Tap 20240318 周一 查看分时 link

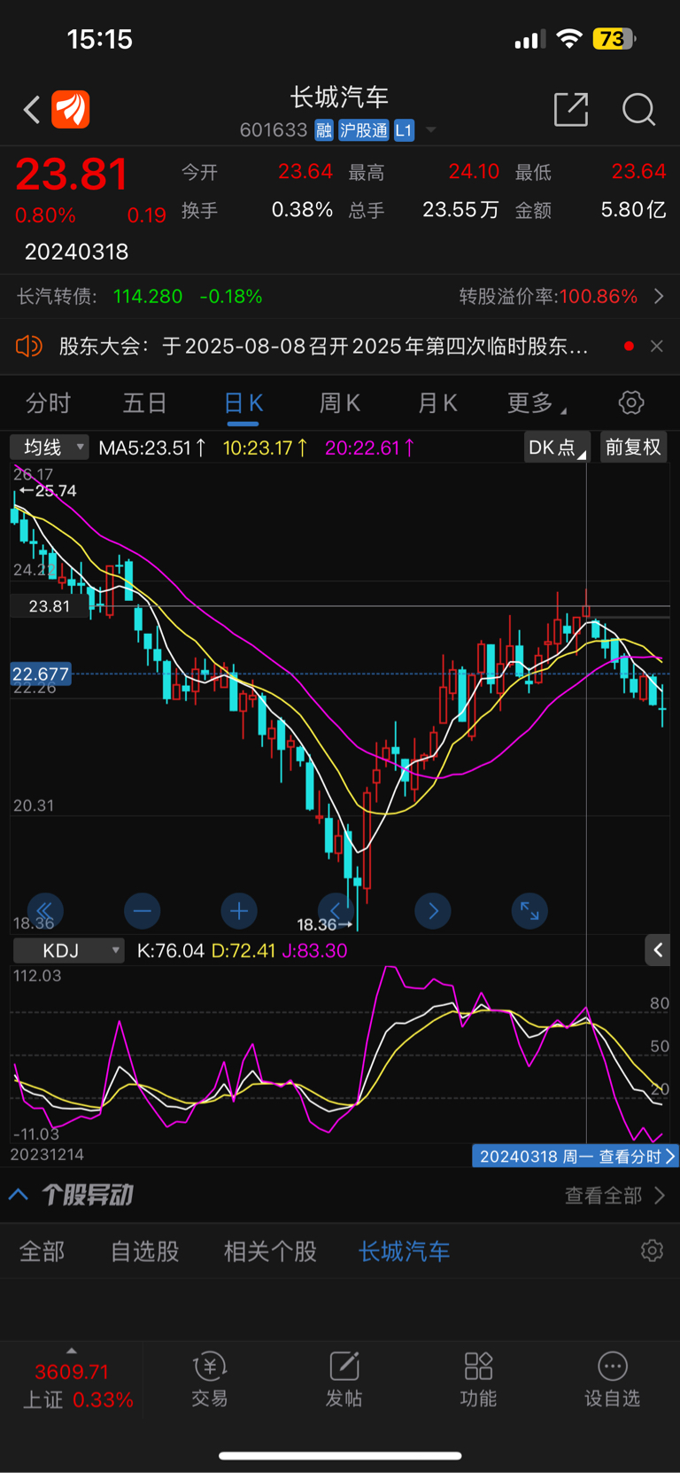(x=576, y=1156)
